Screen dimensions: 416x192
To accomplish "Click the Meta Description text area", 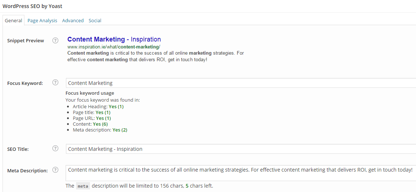I will click(x=241, y=173).
